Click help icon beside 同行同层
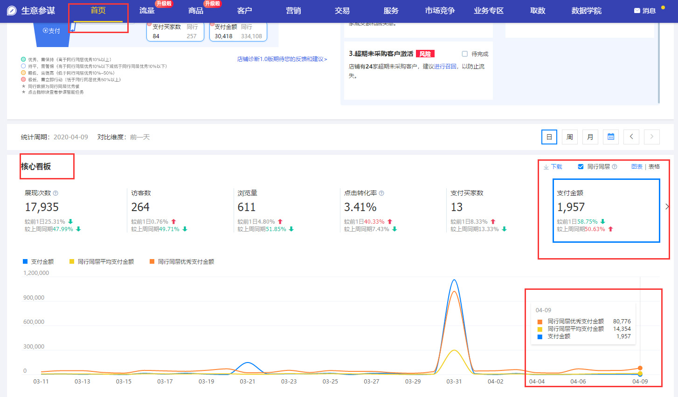Image resolution: width=678 pixels, height=397 pixels. coord(615,167)
